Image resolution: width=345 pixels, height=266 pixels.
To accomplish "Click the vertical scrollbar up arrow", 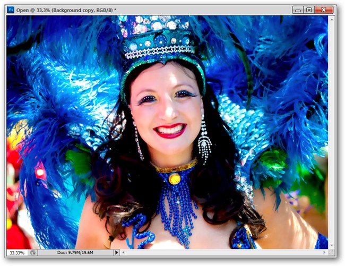I will pyautogui.click(x=332, y=20).
